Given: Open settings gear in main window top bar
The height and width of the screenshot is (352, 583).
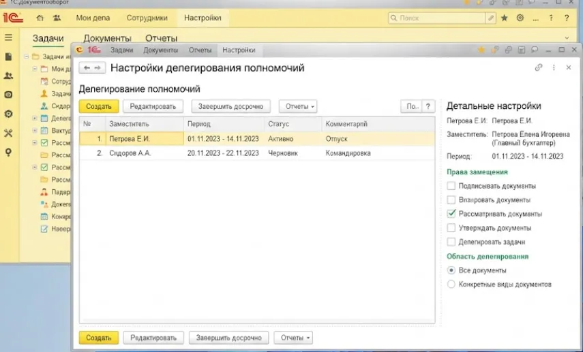Looking at the screenshot, I should (520, 18).
